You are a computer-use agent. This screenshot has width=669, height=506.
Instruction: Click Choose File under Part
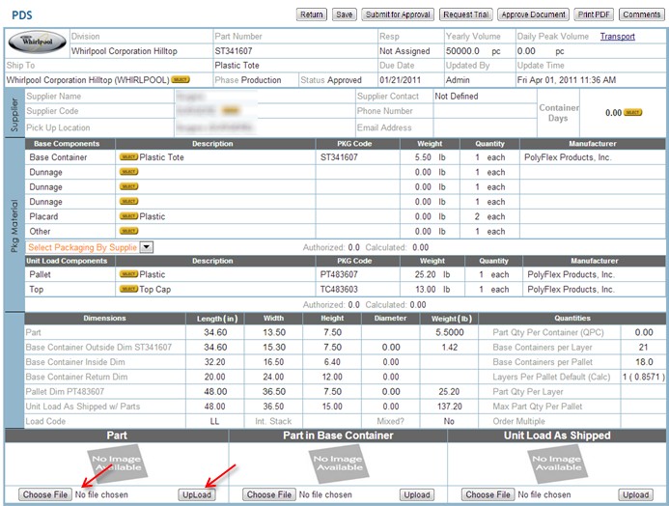(45, 495)
